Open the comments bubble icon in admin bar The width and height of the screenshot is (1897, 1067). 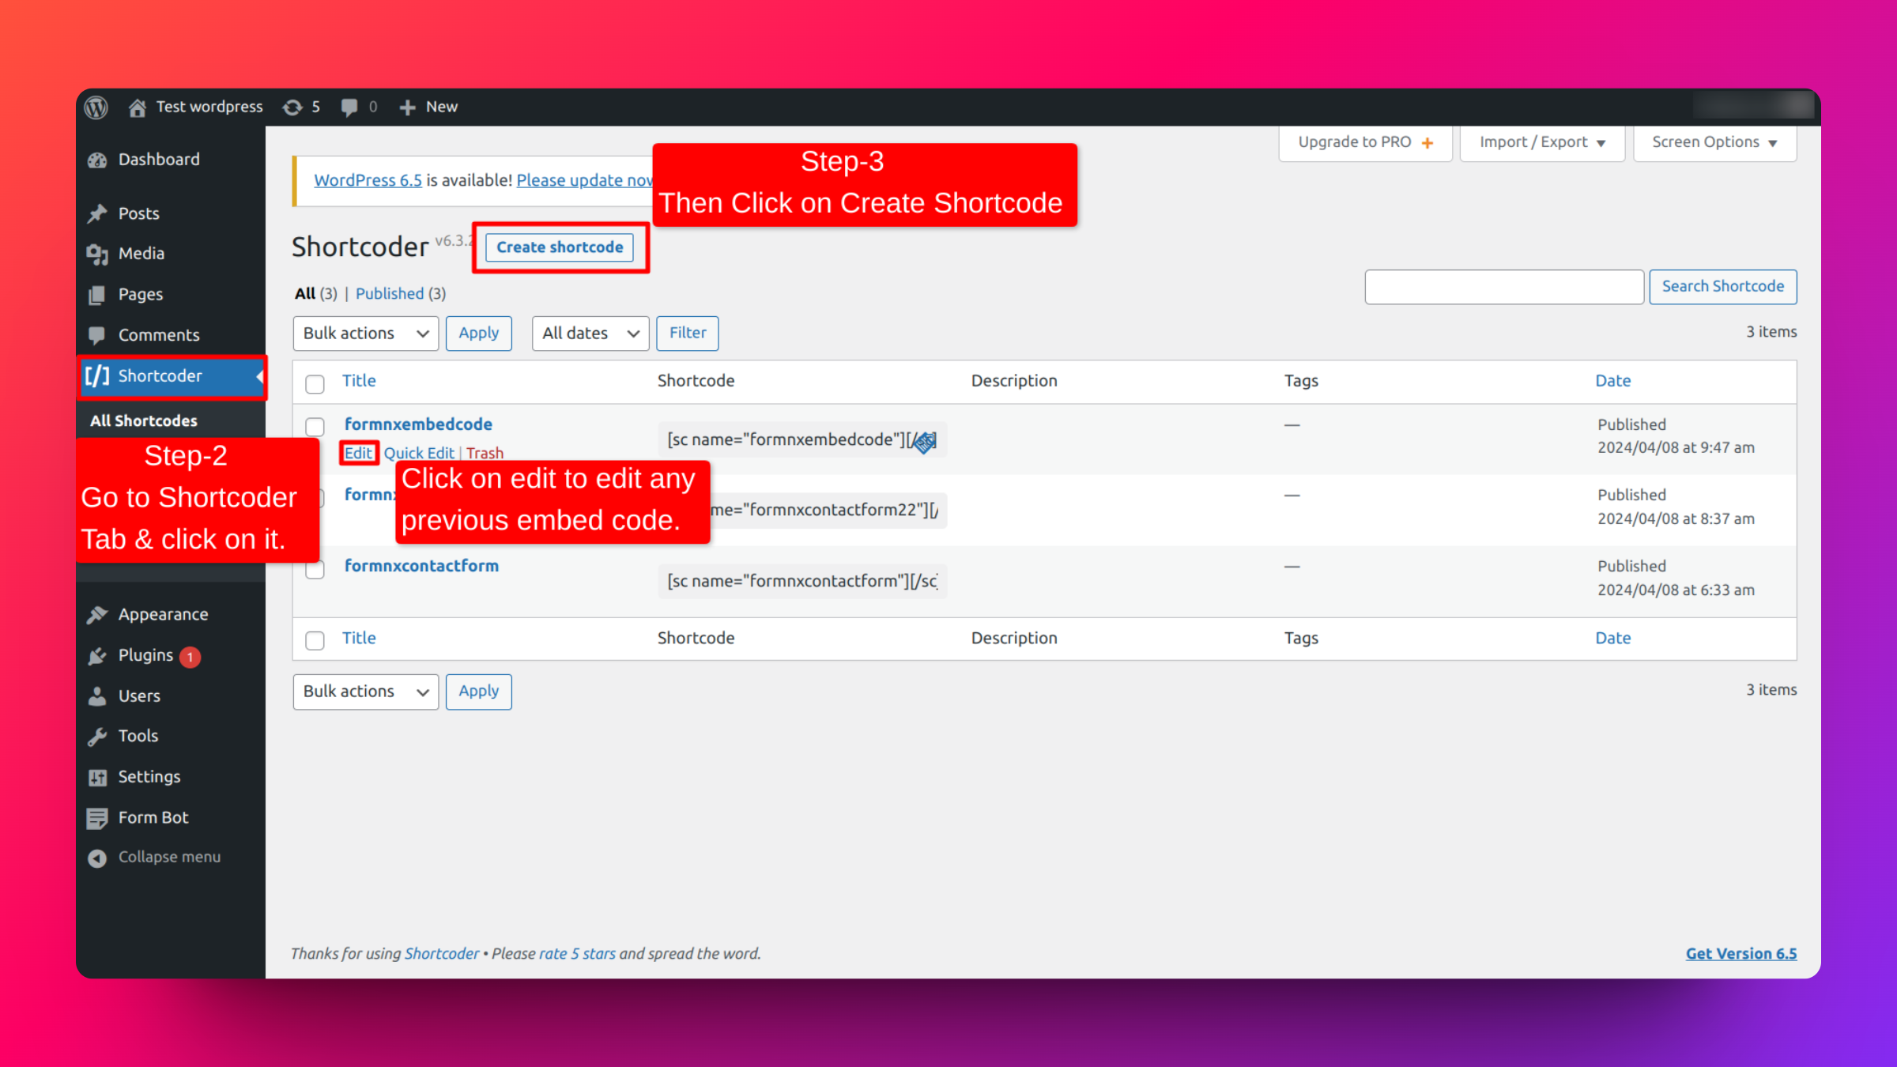tap(349, 107)
